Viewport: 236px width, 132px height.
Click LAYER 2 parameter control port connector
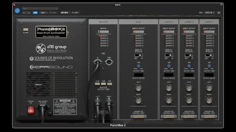coord(189,116)
